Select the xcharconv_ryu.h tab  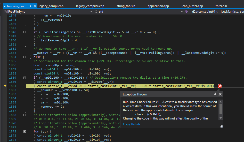[15, 6]
